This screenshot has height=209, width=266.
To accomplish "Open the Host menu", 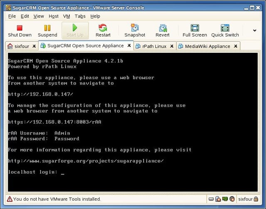I will point(54,16).
